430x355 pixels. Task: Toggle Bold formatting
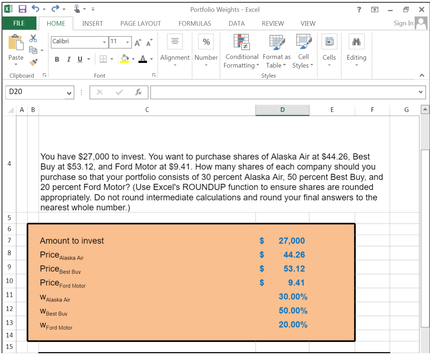pos(57,59)
